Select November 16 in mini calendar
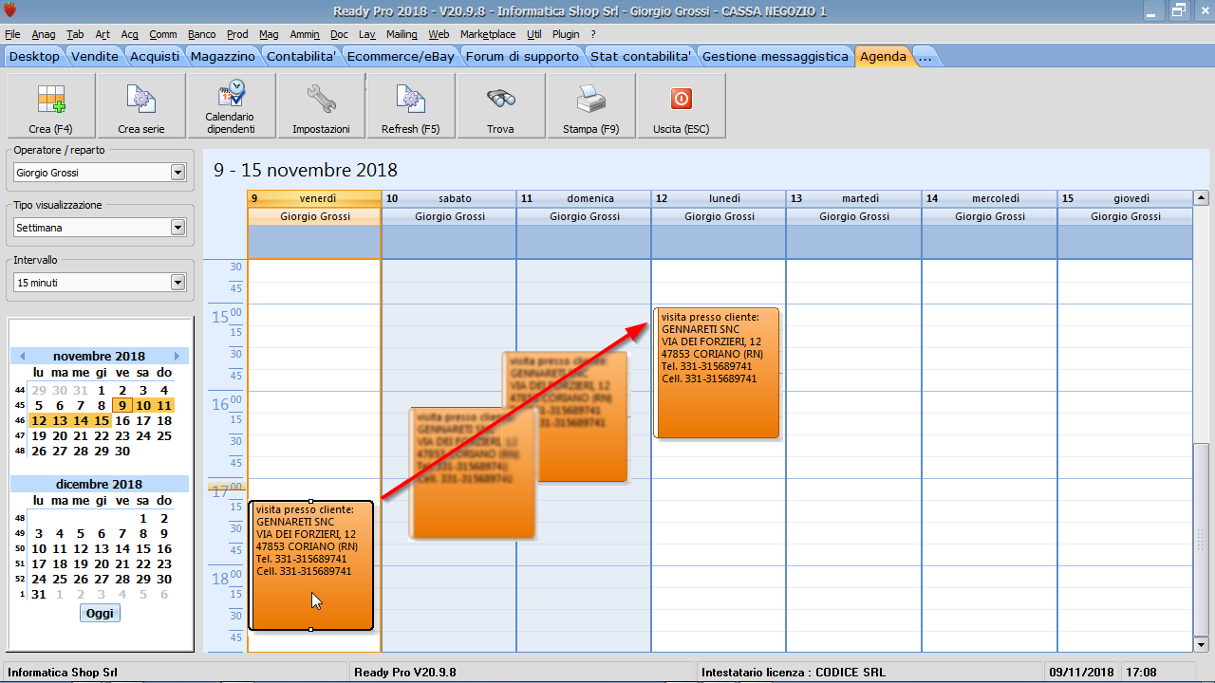The image size is (1215, 683). pyautogui.click(x=122, y=420)
